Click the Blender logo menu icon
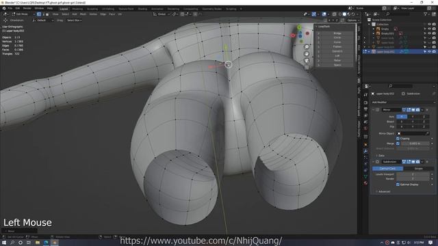The height and width of the screenshot is (246, 438). 4,8
